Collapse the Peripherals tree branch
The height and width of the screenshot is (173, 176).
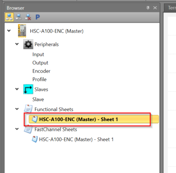pos(17,44)
